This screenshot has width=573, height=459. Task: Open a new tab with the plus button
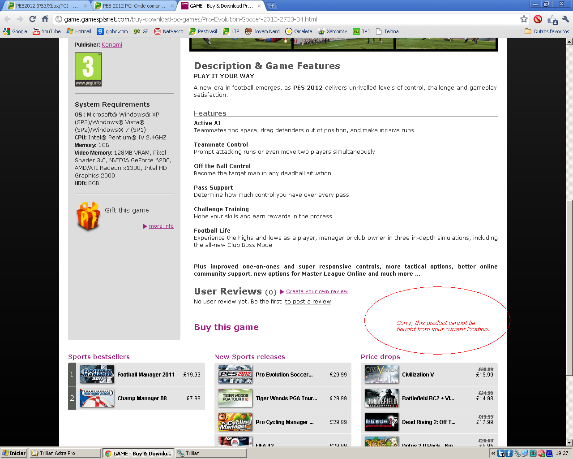tap(272, 6)
